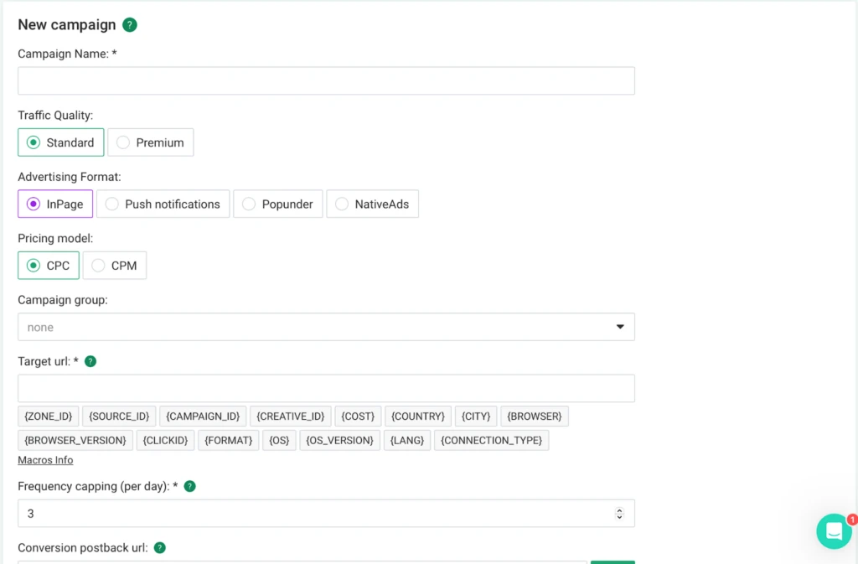Open the live chat widget bubble
The height and width of the screenshot is (564, 858).
pyautogui.click(x=834, y=530)
